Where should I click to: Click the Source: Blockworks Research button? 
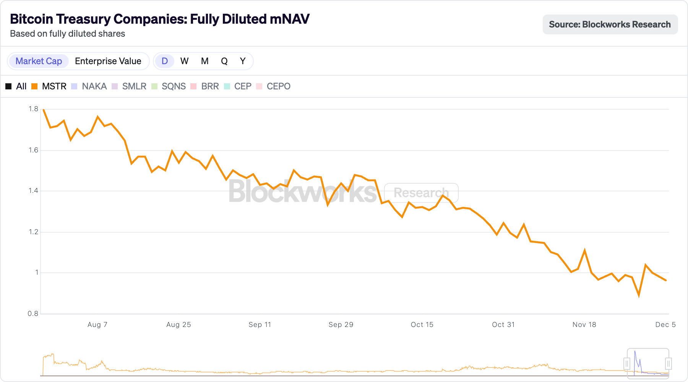(x=610, y=24)
